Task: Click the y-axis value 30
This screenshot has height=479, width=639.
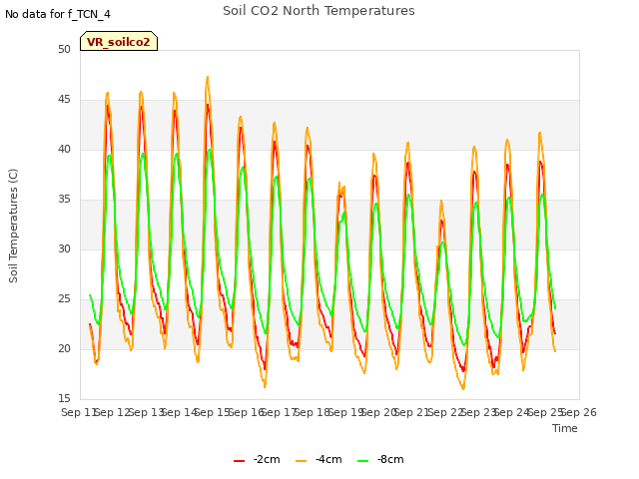Action: (64, 248)
